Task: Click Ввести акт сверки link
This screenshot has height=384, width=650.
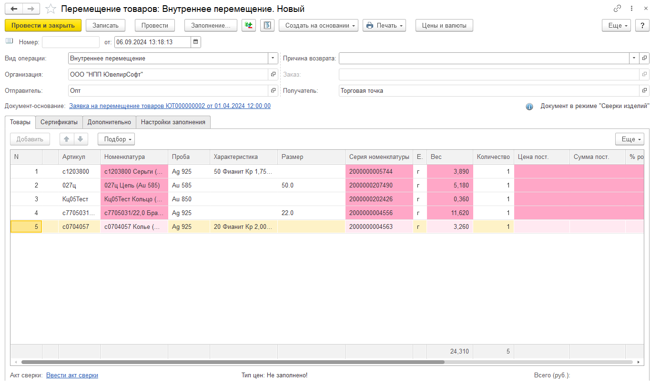Action: click(x=72, y=375)
